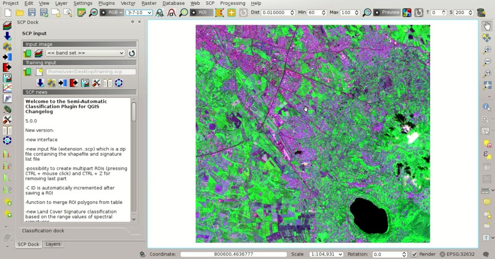The width and height of the screenshot is (495, 259).
Task: Zoom to temporary ROI magnifier icon
Action: tap(183, 13)
